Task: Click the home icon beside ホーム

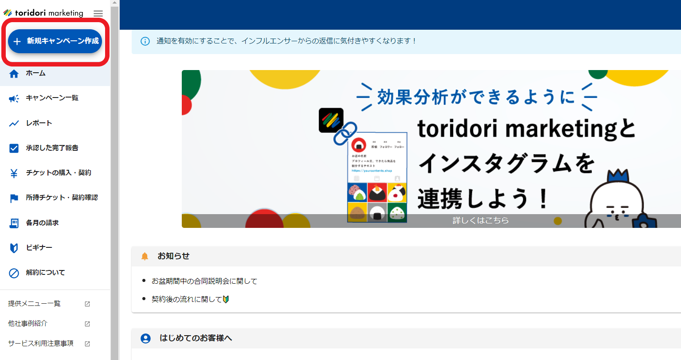Action: coord(14,74)
